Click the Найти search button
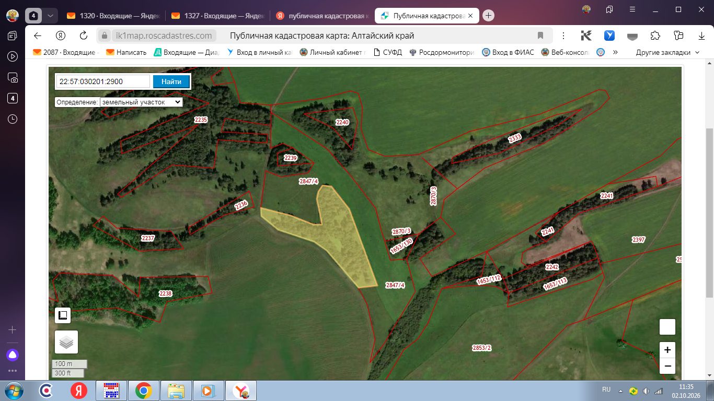Viewport: 714px width, 401px height. click(171, 81)
